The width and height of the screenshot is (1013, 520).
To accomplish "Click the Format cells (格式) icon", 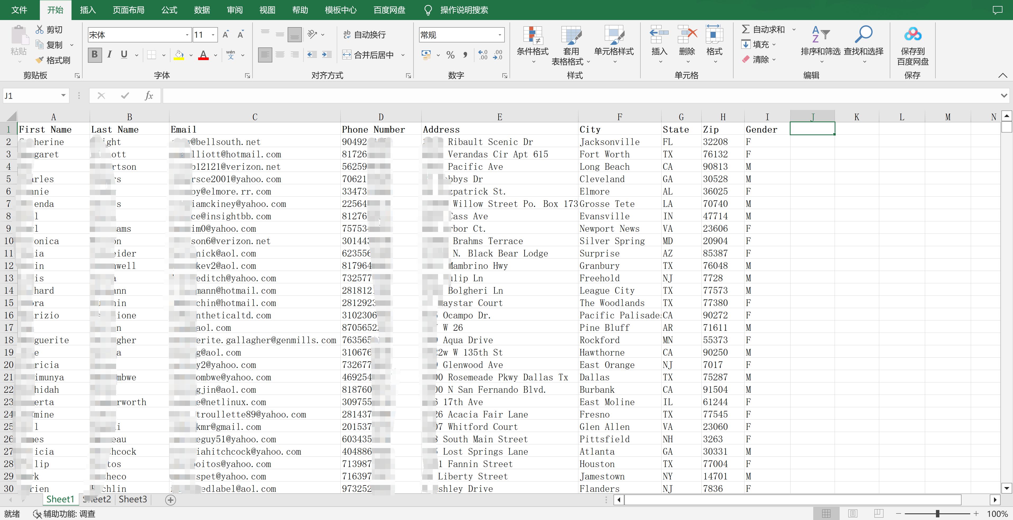I will point(714,35).
